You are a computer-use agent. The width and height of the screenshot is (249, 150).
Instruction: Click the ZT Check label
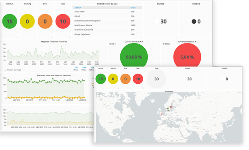[x=166, y=44]
